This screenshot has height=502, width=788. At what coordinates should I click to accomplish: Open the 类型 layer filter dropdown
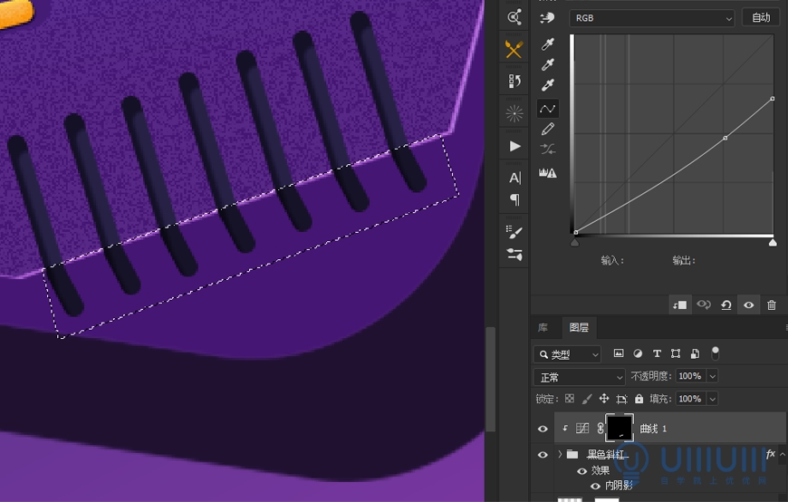[x=567, y=354]
